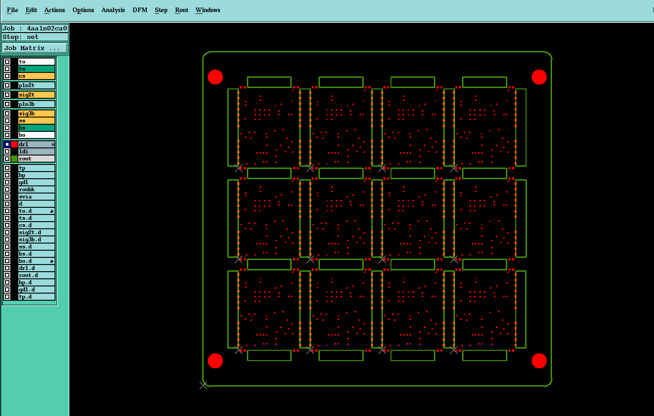Toggle the checkbox for layer ss

tap(7, 121)
